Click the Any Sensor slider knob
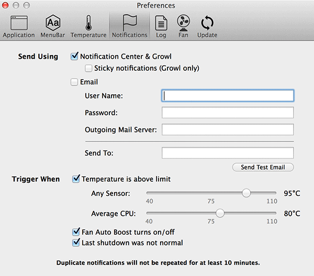Screen dimensions: 314x276 [246, 193]
